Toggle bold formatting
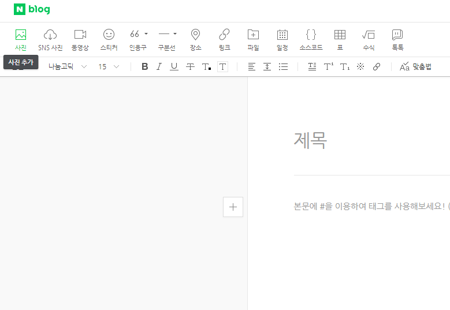 (144, 67)
